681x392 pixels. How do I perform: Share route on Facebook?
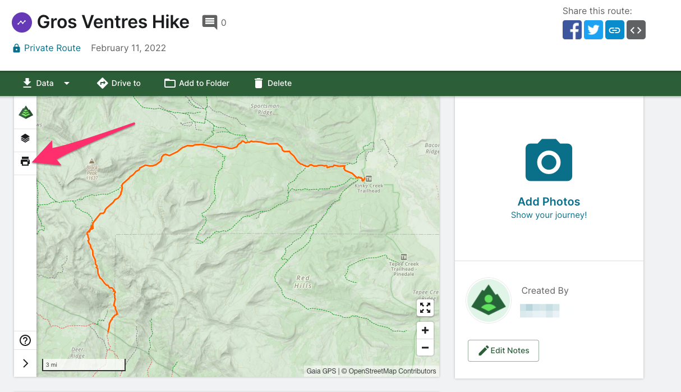pyautogui.click(x=572, y=30)
